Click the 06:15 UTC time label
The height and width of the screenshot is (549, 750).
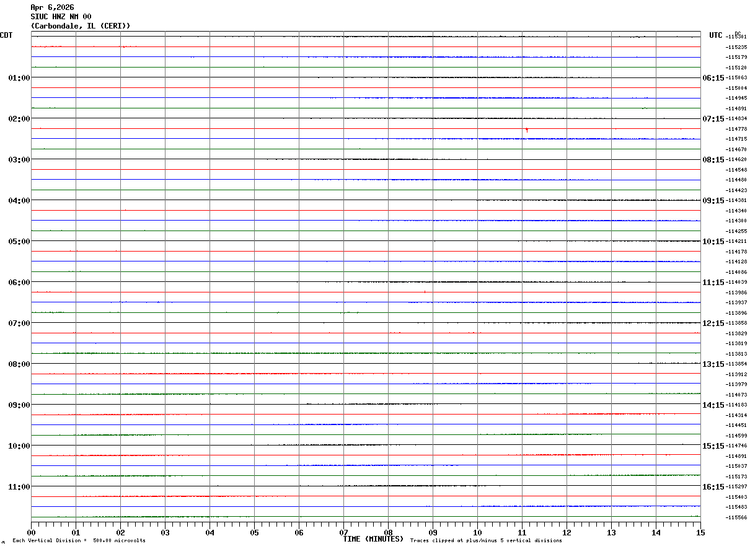(713, 78)
